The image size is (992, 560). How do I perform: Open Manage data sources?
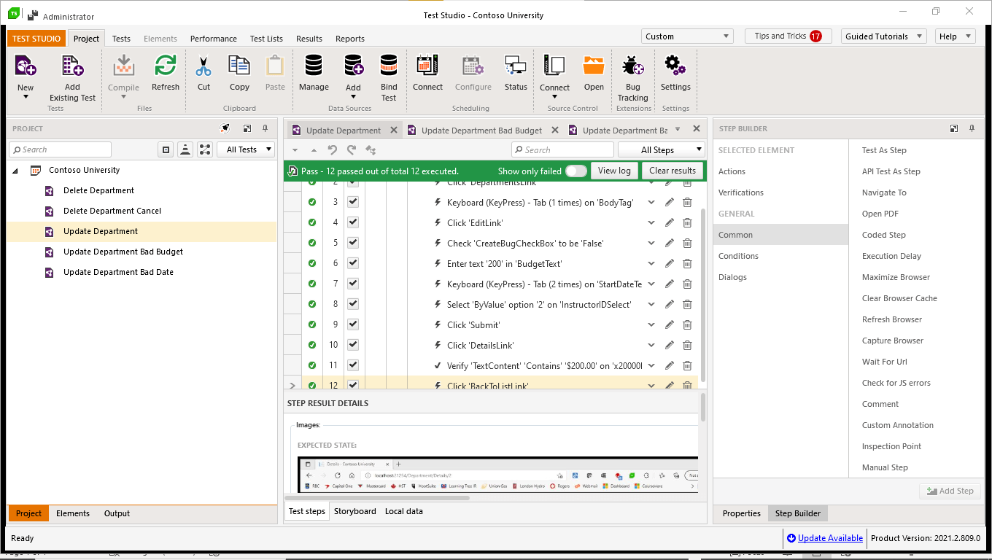coord(314,73)
